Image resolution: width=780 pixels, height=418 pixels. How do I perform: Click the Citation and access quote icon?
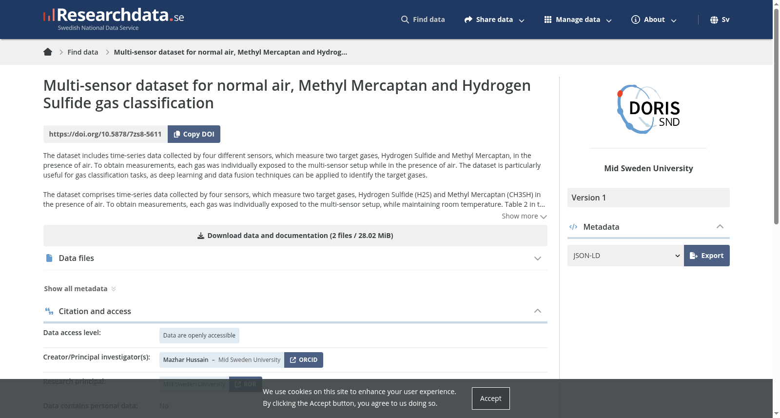[49, 311]
